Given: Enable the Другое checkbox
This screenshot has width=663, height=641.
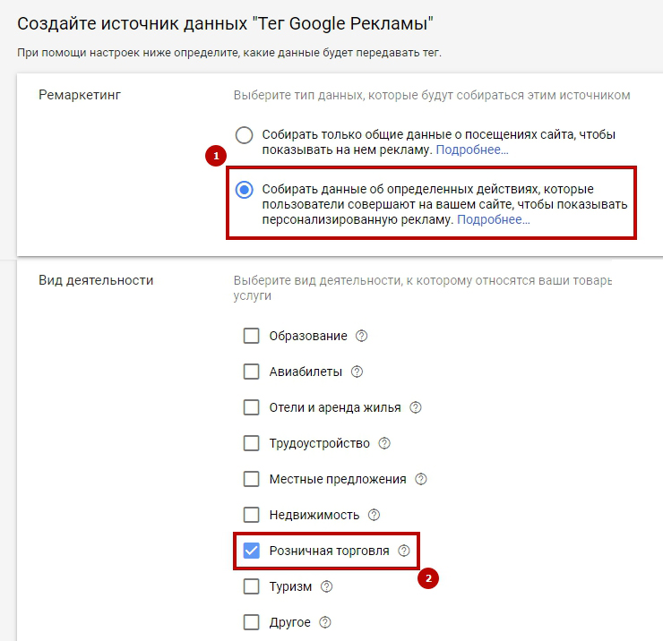Looking at the screenshot, I should point(252,622).
